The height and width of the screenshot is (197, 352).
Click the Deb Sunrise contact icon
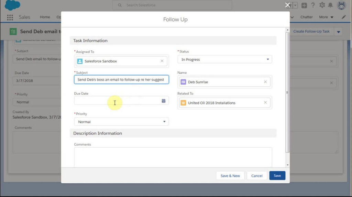(x=183, y=82)
